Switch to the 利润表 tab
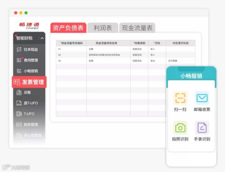The height and width of the screenshot is (172, 225). (x=103, y=28)
